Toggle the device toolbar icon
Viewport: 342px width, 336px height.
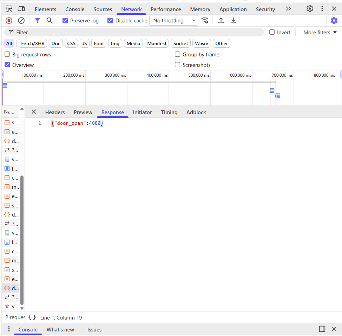21,9
